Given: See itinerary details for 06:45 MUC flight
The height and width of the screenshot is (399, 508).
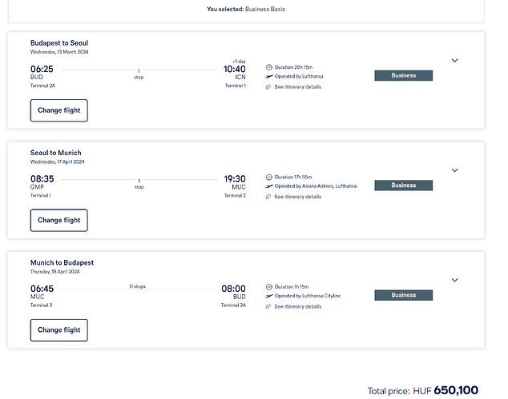Looking at the screenshot, I should click(x=297, y=306).
